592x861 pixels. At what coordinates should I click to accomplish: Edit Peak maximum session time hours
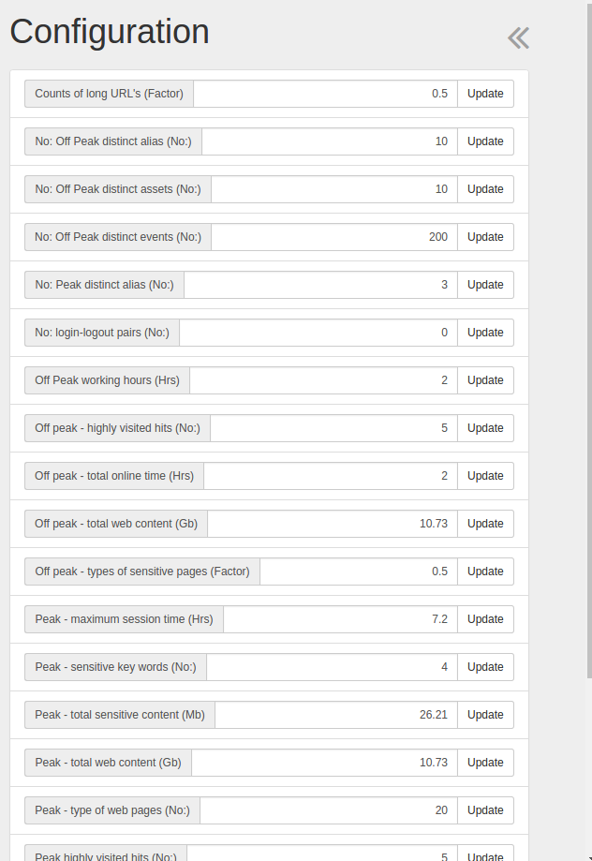(x=340, y=619)
